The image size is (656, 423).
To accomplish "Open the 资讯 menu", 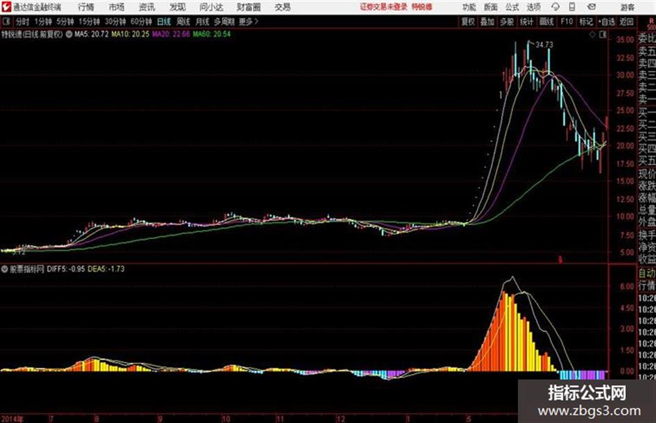I will click(x=147, y=7).
